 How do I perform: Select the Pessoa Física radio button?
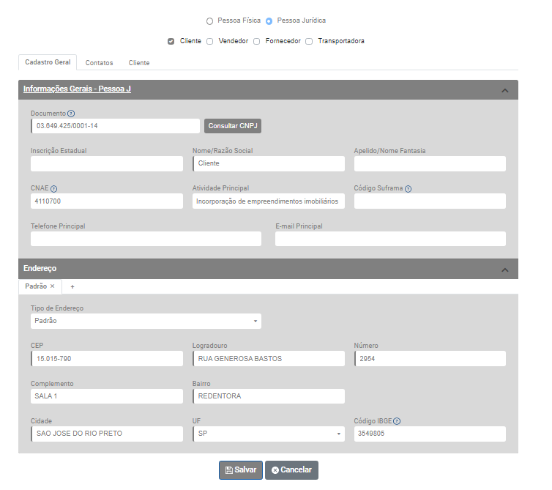click(209, 21)
